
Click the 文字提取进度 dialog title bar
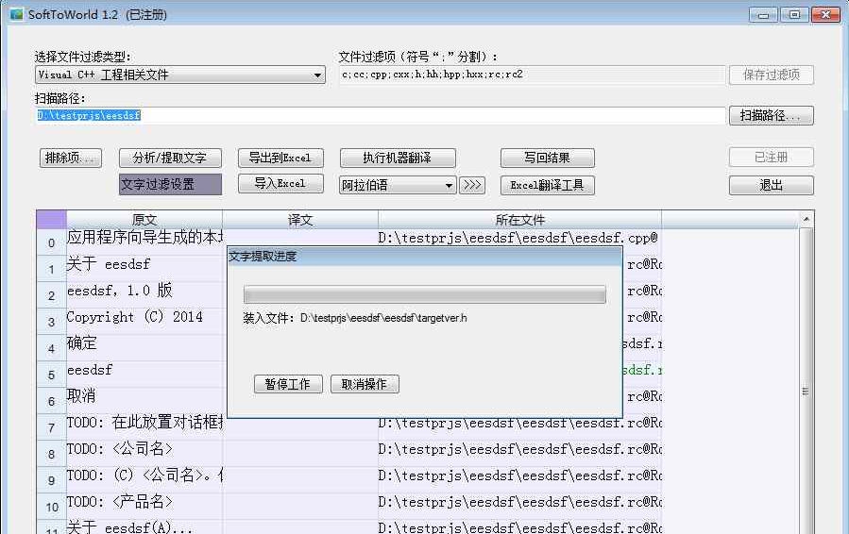pos(425,257)
